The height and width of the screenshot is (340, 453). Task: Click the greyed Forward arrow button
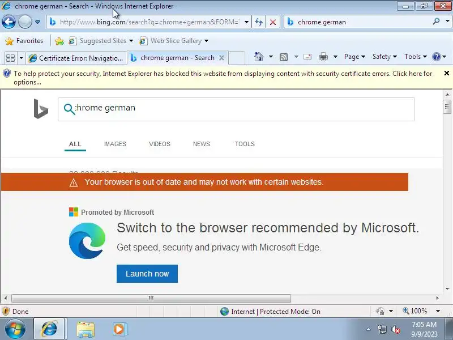[25, 22]
